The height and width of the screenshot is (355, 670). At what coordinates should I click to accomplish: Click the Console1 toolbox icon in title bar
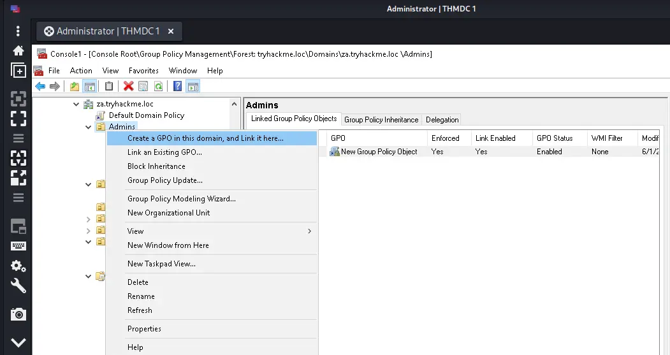tap(42, 54)
